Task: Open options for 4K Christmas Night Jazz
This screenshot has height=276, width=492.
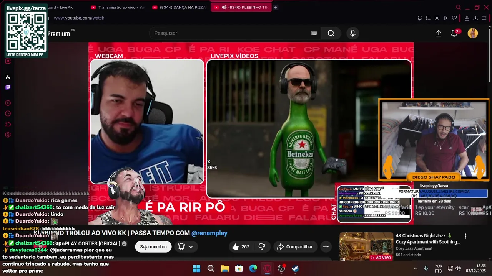Action: pos(465,236)
